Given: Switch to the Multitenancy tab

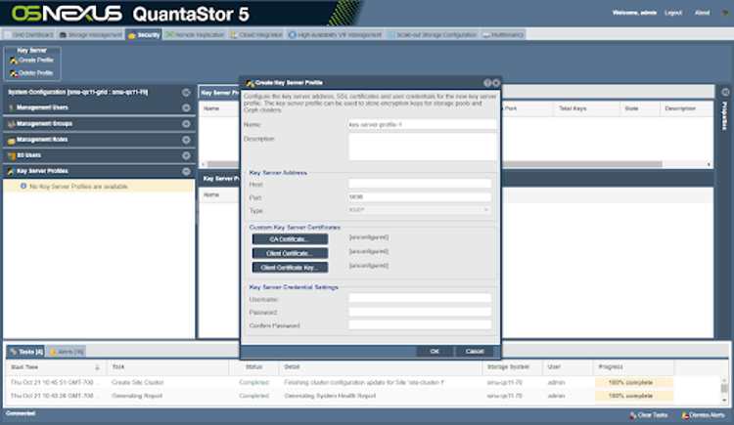Looking at the screenshot, I should click(503, 34).
